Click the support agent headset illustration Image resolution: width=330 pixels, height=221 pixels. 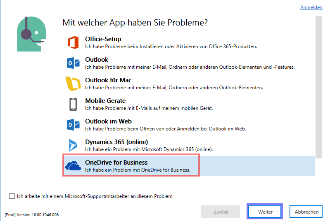pos(31,34)
